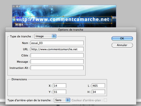Focus the empty Cible field
This screenshot has height=106, width=141.
coord(57,55)
